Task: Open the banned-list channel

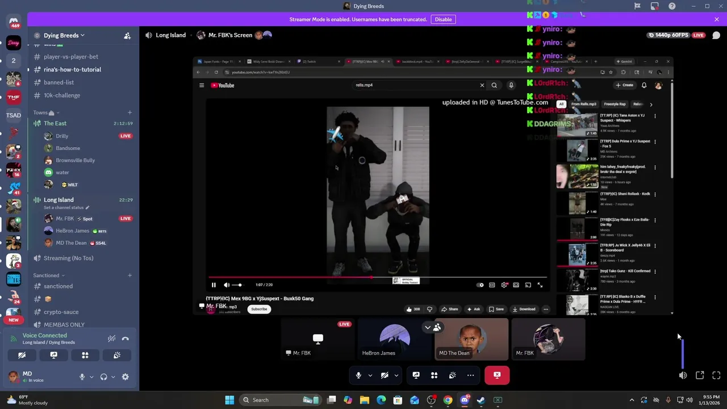Action: tap(59, 82)
